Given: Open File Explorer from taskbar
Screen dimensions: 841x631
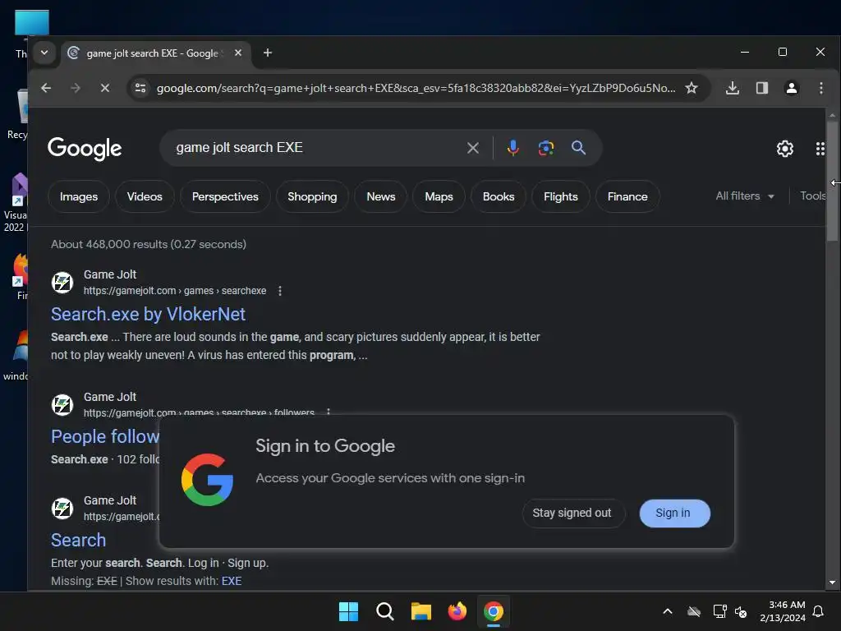Looking at the screenshot, I should 421,611.
